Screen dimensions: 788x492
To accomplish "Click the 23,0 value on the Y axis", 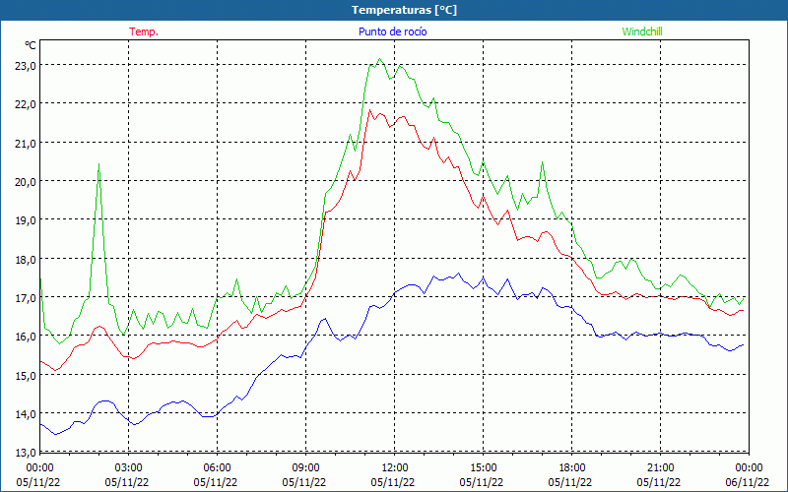I will (26, 65).
